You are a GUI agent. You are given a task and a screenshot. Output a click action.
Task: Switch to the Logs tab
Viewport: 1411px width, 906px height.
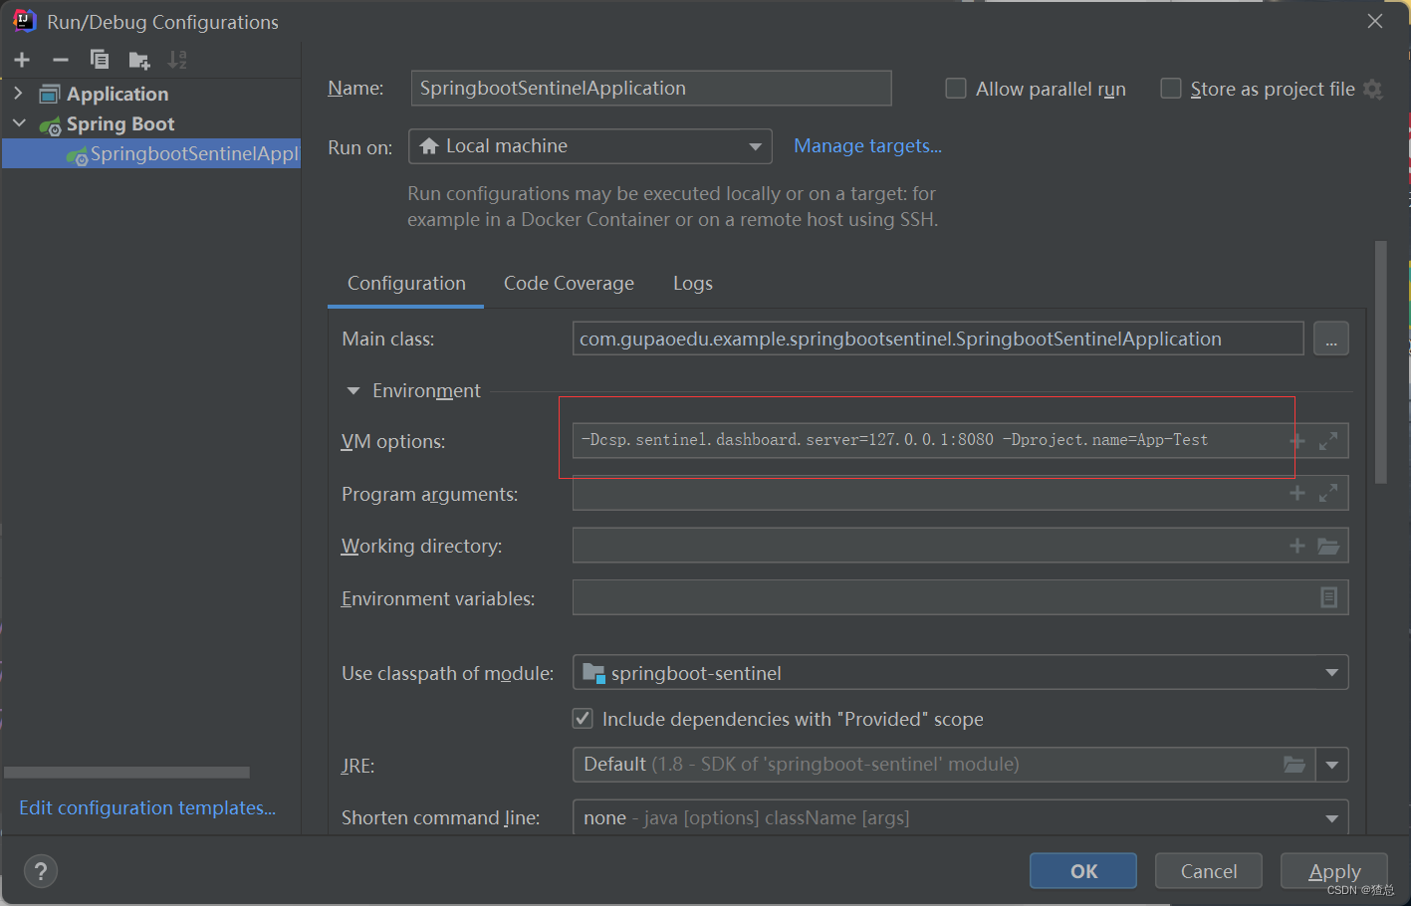pyautogui.click(x=693, y=284)
